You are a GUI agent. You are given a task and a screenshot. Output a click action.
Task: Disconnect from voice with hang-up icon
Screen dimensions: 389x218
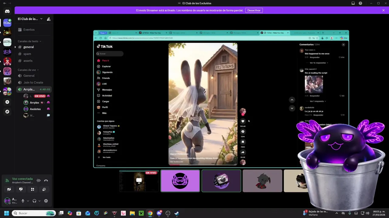point(46,180)
